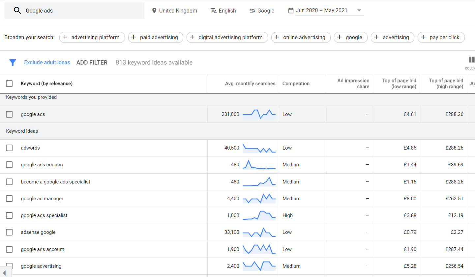This screenshot has height=277, width=475.
Task: Change the English language setting
Action: coord(223,11)
